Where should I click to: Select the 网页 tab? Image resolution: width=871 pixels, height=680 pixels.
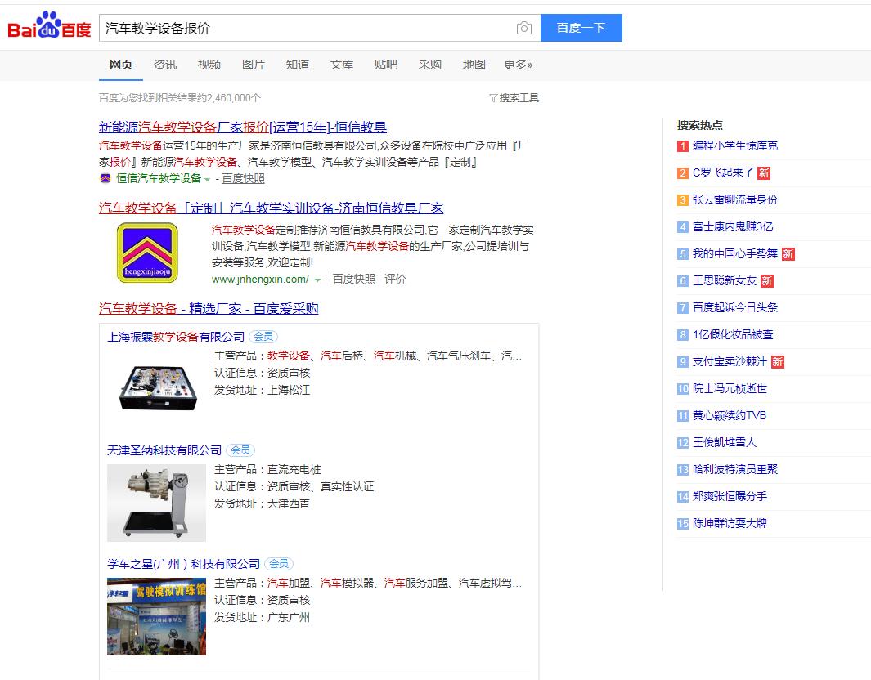pos(120,65)
